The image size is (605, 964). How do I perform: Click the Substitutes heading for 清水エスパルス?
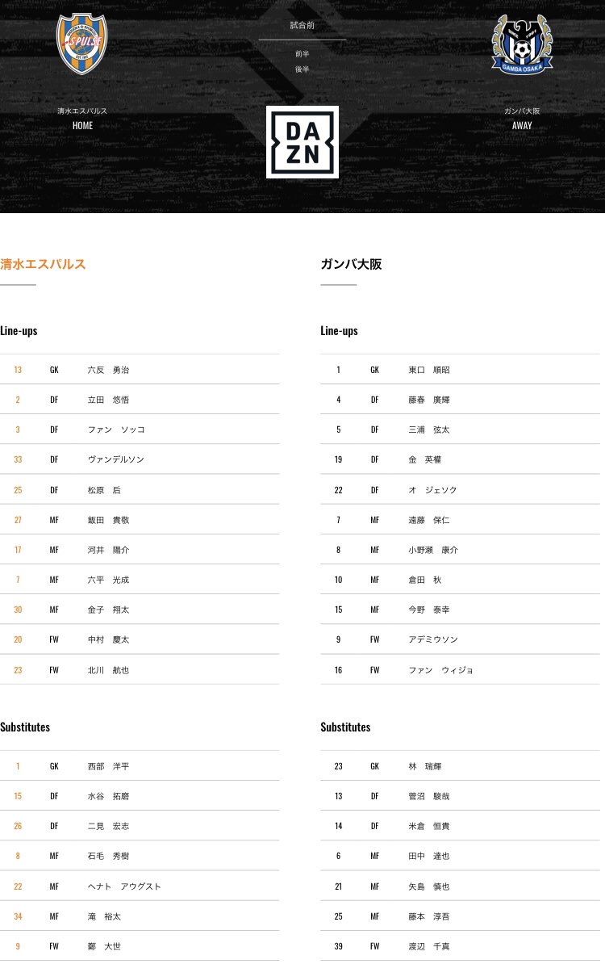coord(25,727)
